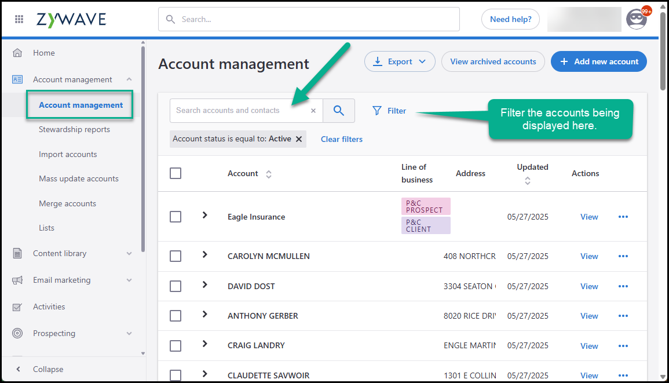669x383 pixels.
Task: Expand the Content library section chevron
Action: click(129, 254)
